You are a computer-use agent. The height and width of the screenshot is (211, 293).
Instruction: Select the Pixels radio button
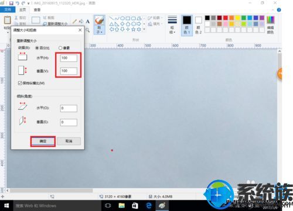pos(60,48)
